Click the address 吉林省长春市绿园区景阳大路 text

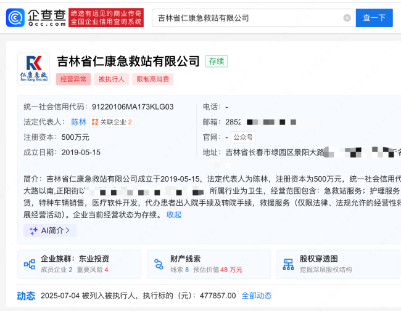click(275, 153)
